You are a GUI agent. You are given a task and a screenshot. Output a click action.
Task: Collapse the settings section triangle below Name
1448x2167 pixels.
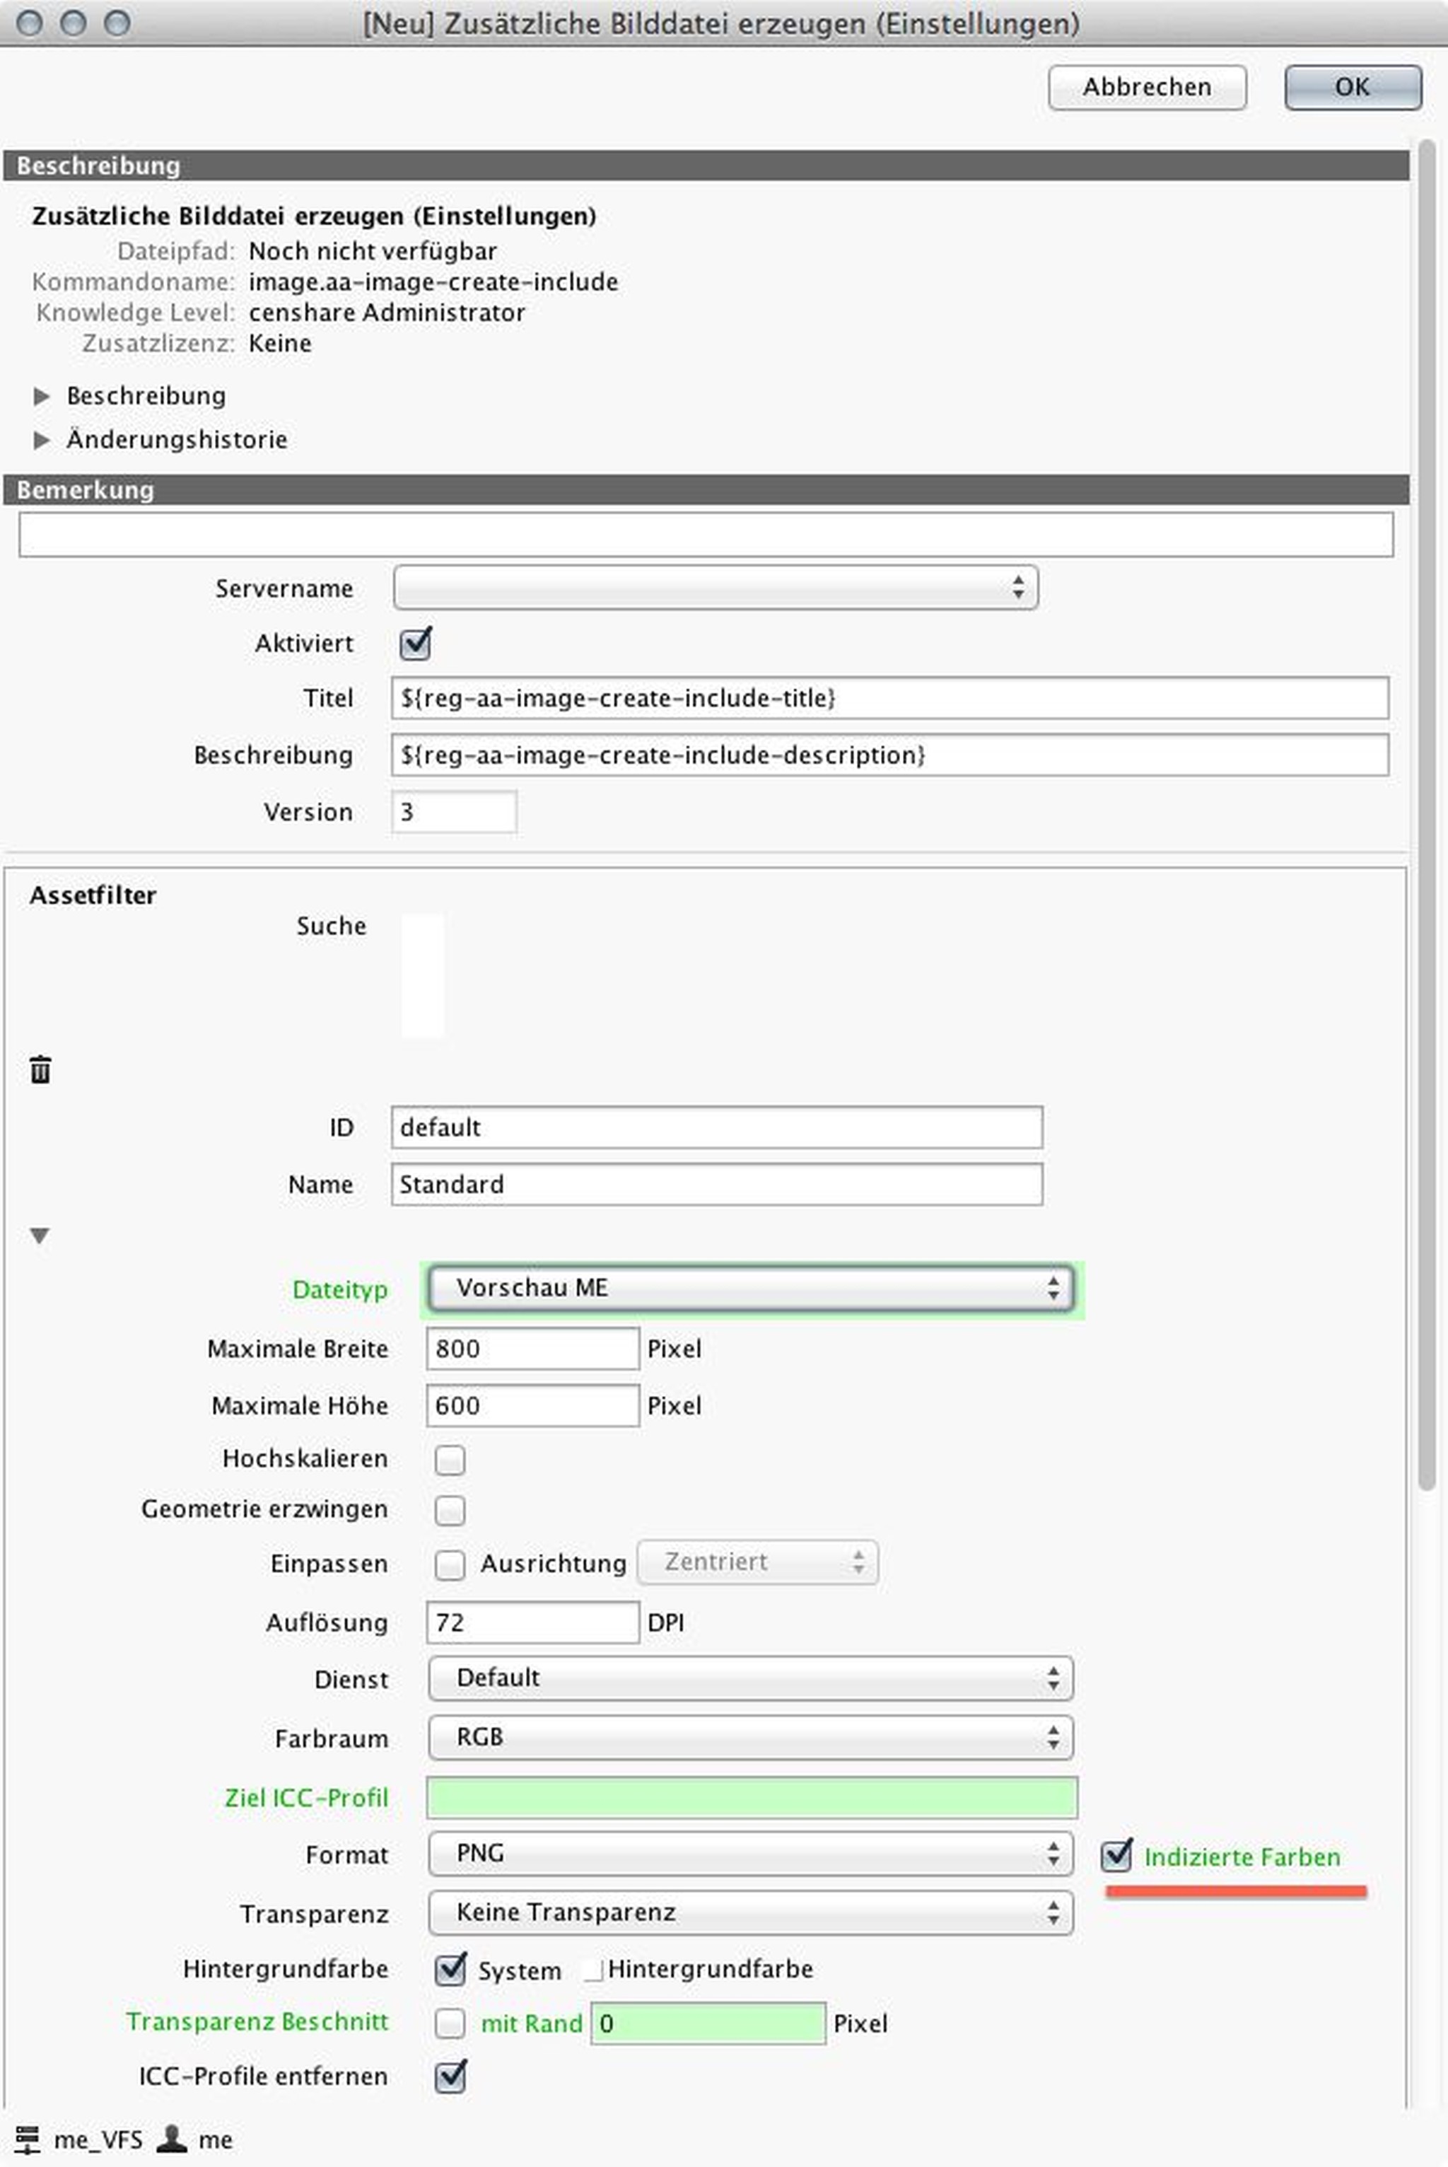40,1236
